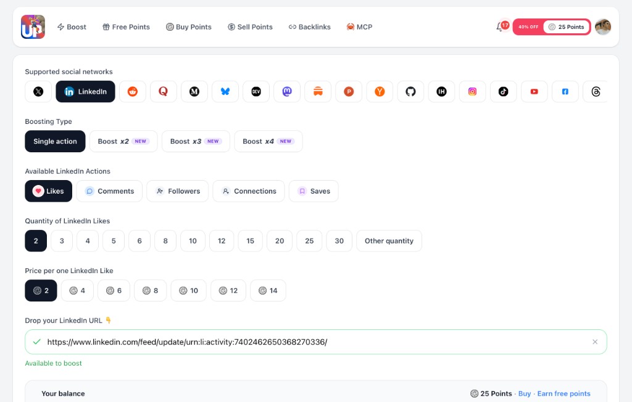Clear the LinkedIn URL field
Image resolution: width=632 pixels, height=402 pixels.
click(x=595, y=342)
